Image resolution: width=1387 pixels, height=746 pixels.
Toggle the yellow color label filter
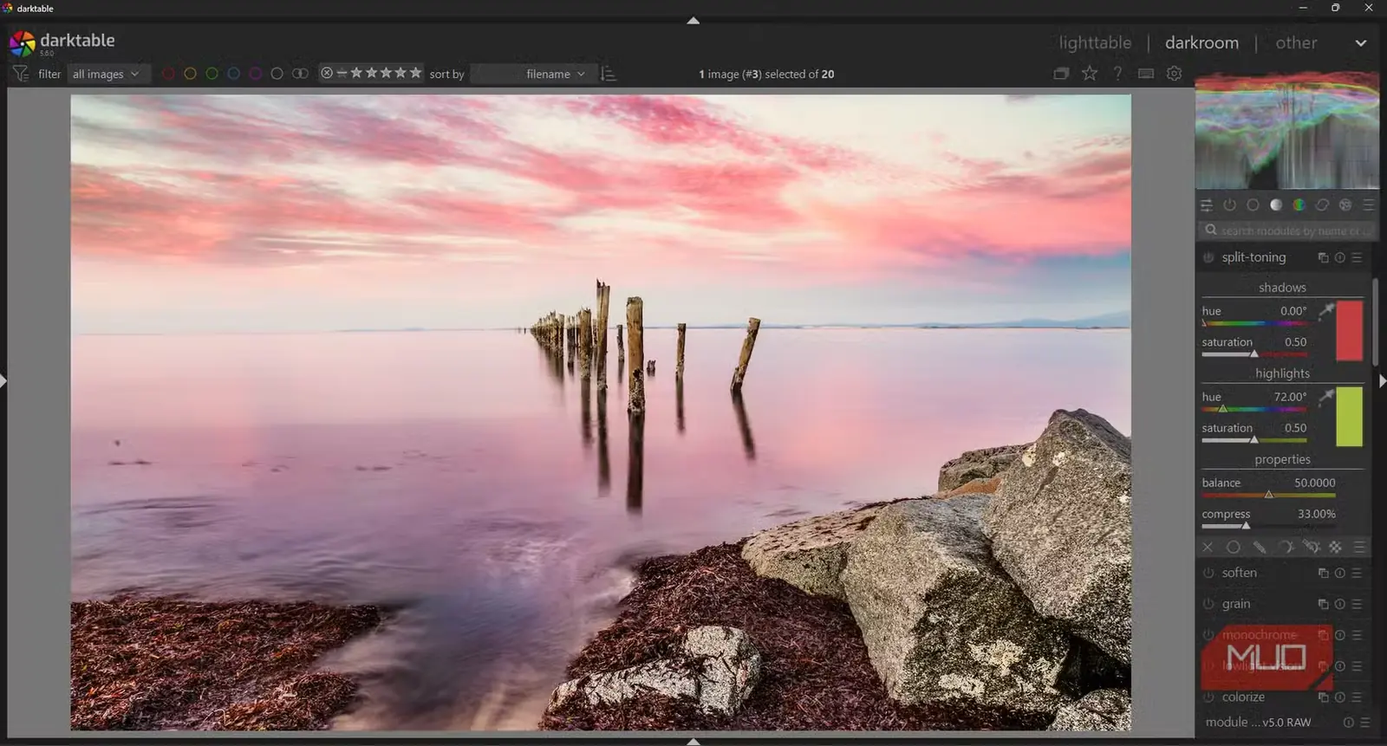tap(190, 74)
